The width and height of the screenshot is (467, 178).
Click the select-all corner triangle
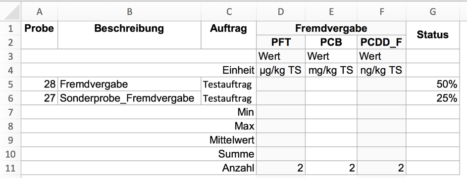click(x=10, y=11)
